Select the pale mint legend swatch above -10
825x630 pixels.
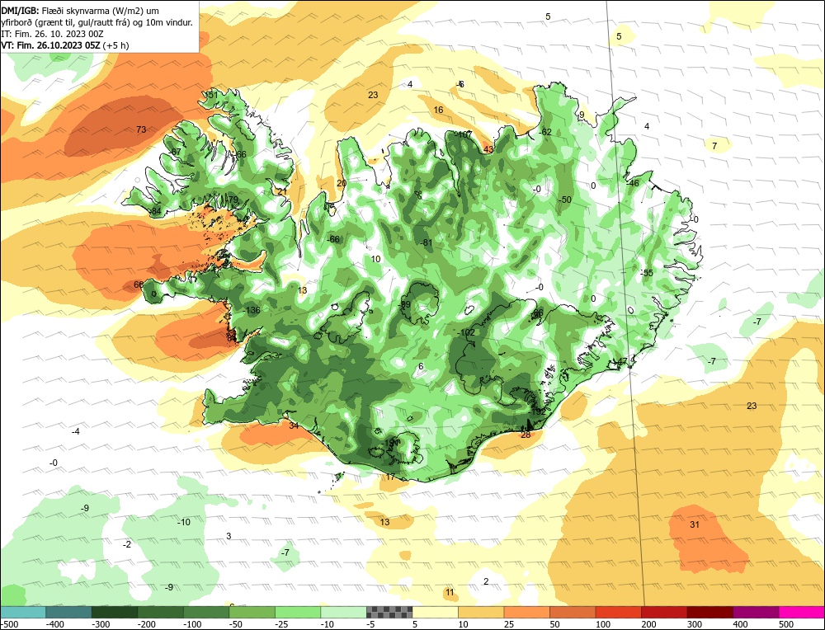pyautogui.click(x=343, y=612)
